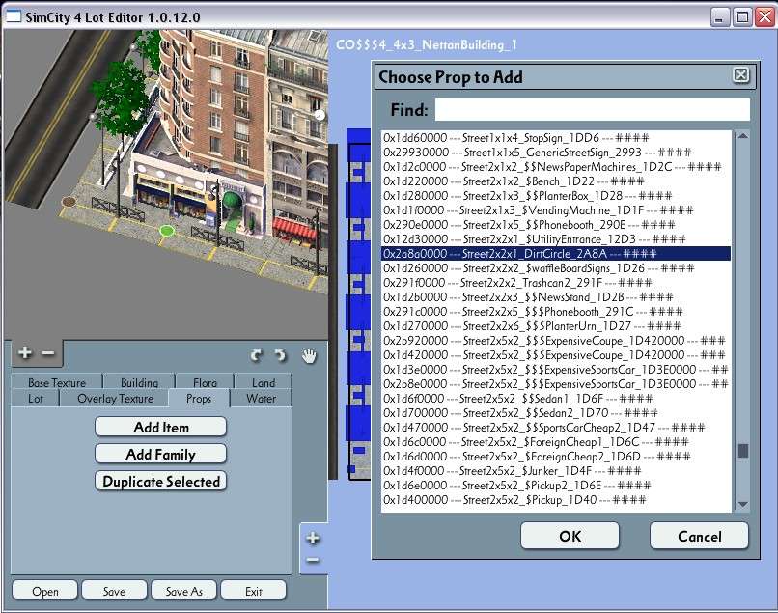
Task: Confirm prop selection with OK
Action: click(x=570, y=536)
